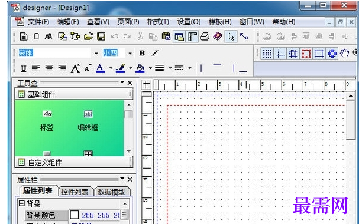Click the purple help book icon
This screenshot has width=359, height=224.
tap(218, 37)
